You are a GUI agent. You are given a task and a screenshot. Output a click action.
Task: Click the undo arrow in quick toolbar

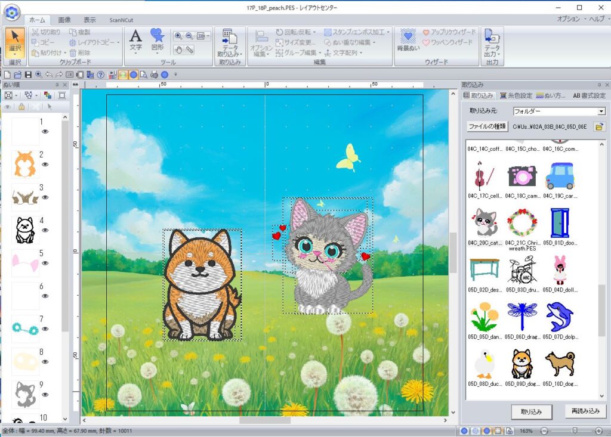pos(48,75)
